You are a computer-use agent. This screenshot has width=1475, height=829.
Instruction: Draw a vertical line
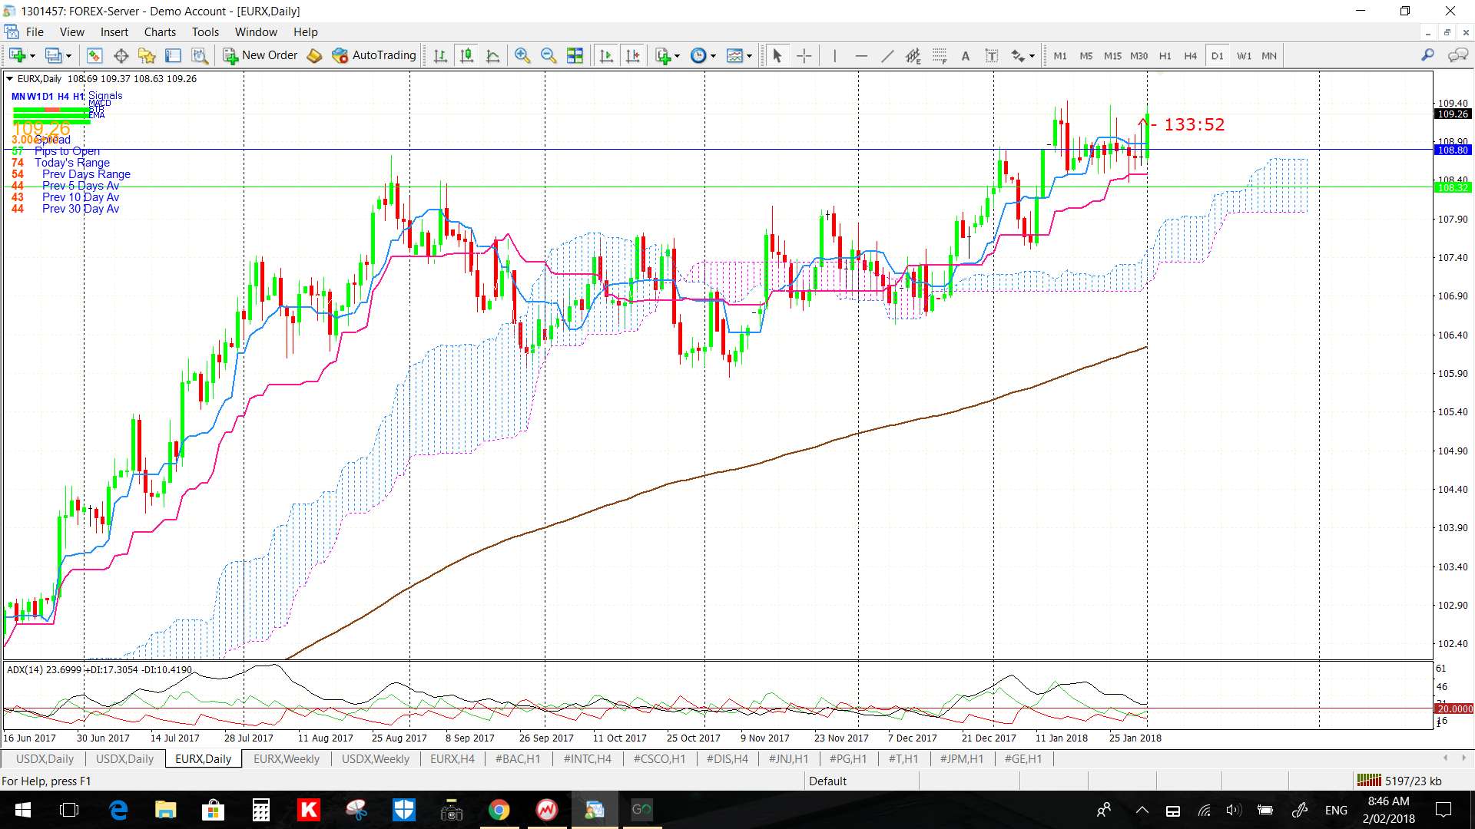click(x=834, y=55)
